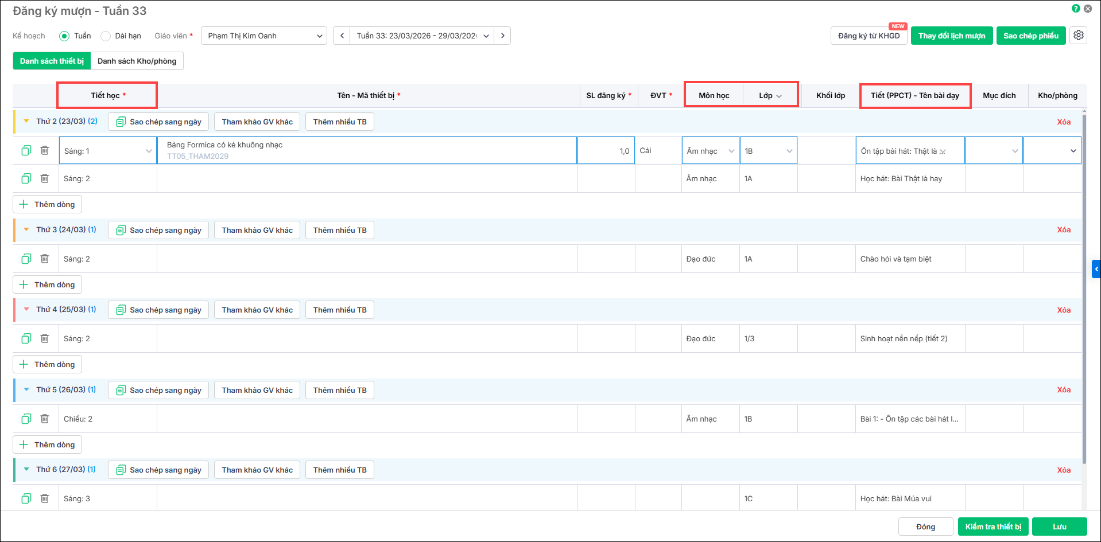Viewport: 1101px width, 542px height.
Task: Click the Tiết học column header
Action: [107, 95]
